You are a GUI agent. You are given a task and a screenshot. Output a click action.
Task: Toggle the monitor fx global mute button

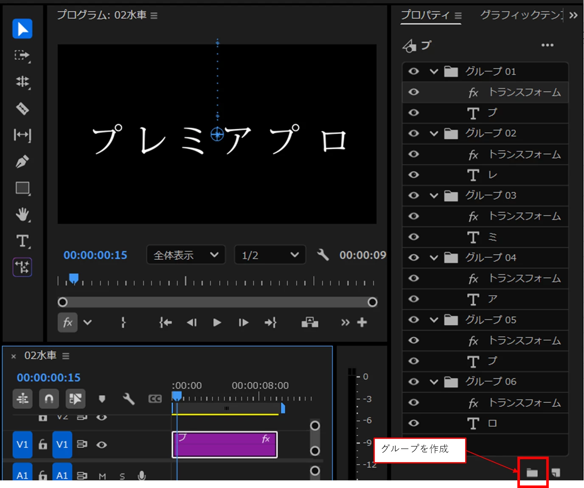coord(67,323)
